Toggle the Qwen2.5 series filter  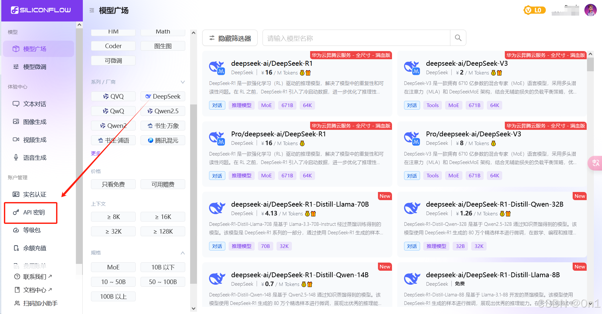pos(163,111)
